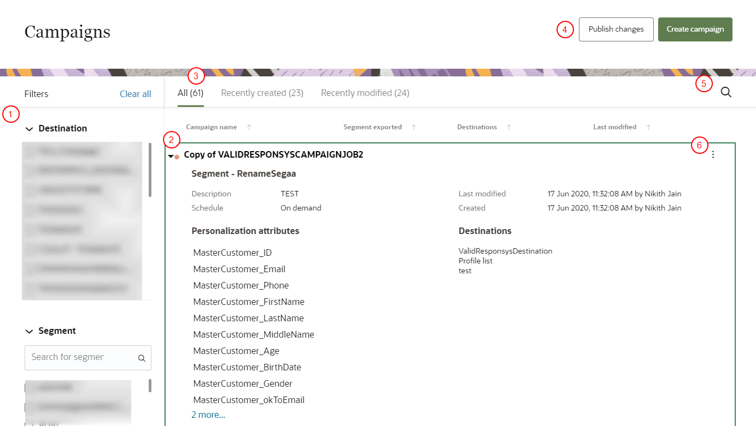Screen dimensions: 756x432
Task: Open the three-dot menu for Copy of VALIDRESPONSYSCAMPAIGNJOB2
Action: click(x=713, y=154)
